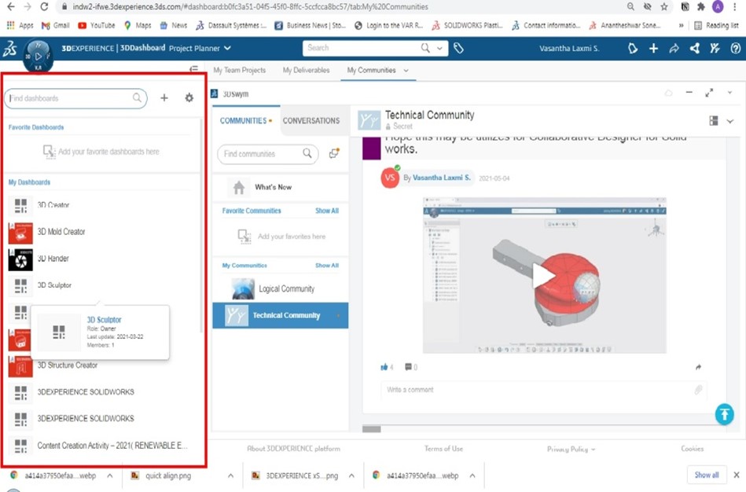Add a new dashboard with plus icon
The image size is (746, 492).
pyautogui.click(x=164, y=97)
